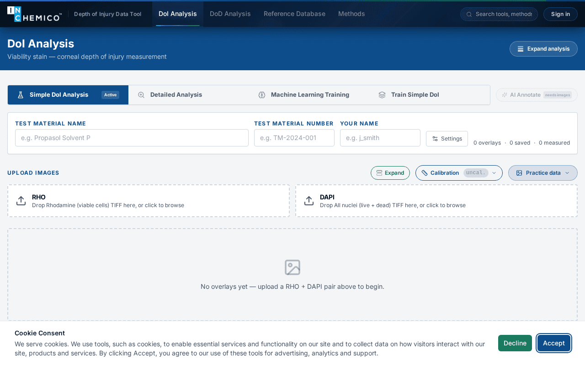Click the Depth of Injury Data Tool title
The height and width of the screenshot is (365, 585).
click(x=108, y=14)
